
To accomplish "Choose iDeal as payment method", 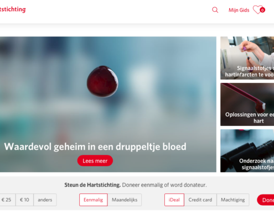I will [174, 200].
